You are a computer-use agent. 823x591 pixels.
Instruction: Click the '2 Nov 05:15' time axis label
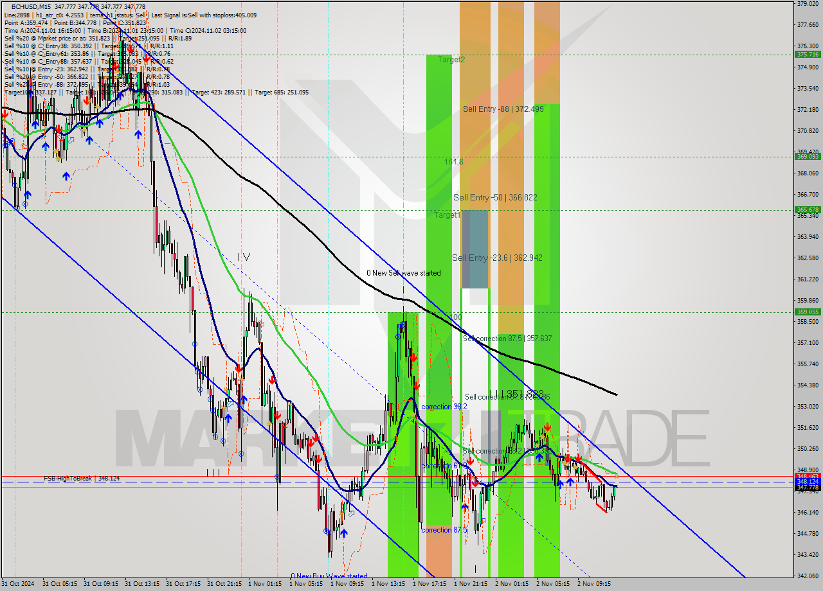[x=553, y=584]
